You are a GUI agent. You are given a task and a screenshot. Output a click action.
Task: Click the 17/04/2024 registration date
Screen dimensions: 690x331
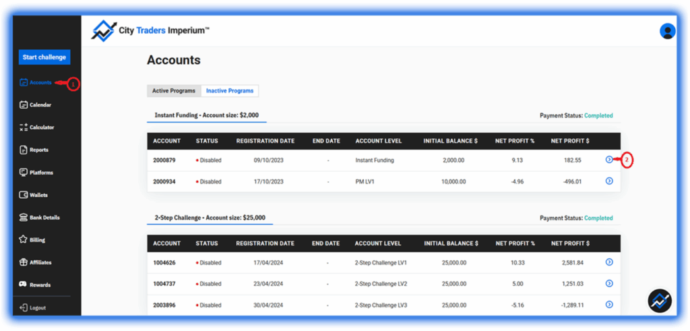268,263
